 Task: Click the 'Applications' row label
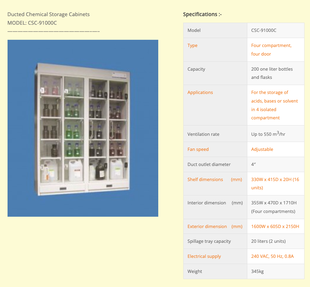200,93
